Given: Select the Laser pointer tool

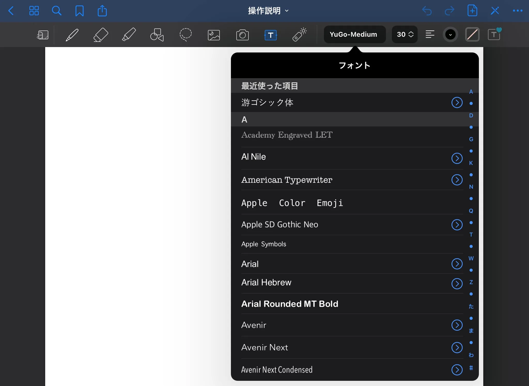Looking at the screenshot, I should (299, 35).
